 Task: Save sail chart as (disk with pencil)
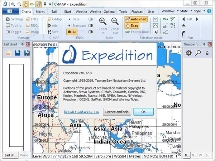tap(27, 53)
